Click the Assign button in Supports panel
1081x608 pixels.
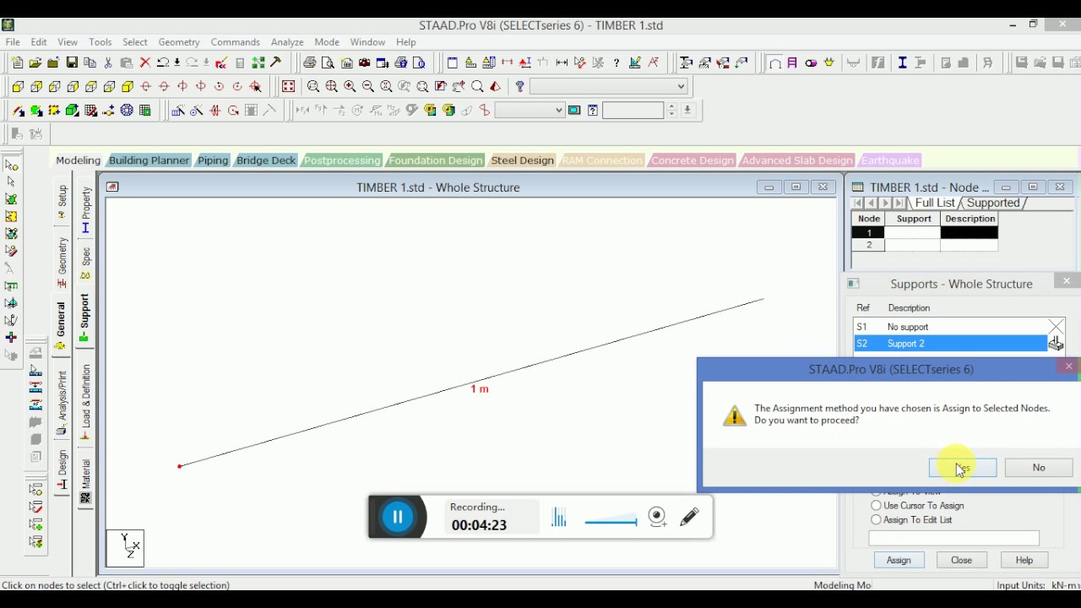[x=899, y=560]
